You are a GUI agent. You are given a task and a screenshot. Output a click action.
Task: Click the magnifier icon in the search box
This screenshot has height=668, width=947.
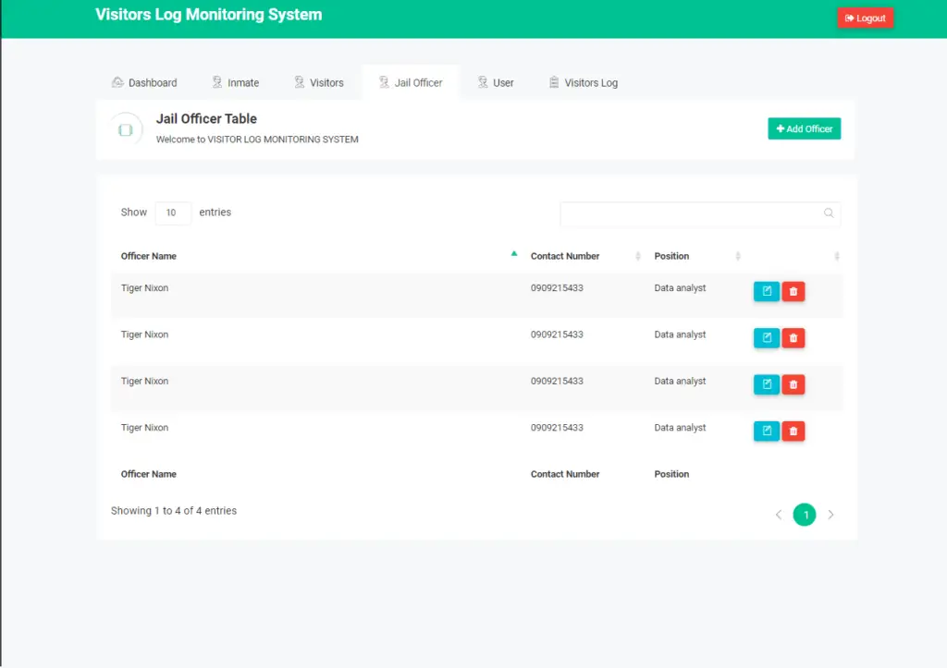[x=828, y=213]
